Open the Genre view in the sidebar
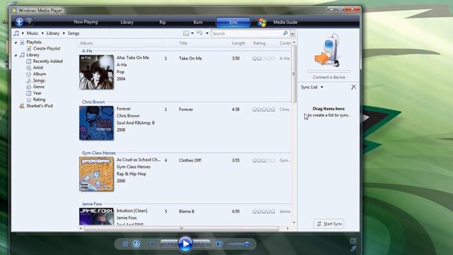The width and height of the screenshot is (453, 255). coord(39,86)
